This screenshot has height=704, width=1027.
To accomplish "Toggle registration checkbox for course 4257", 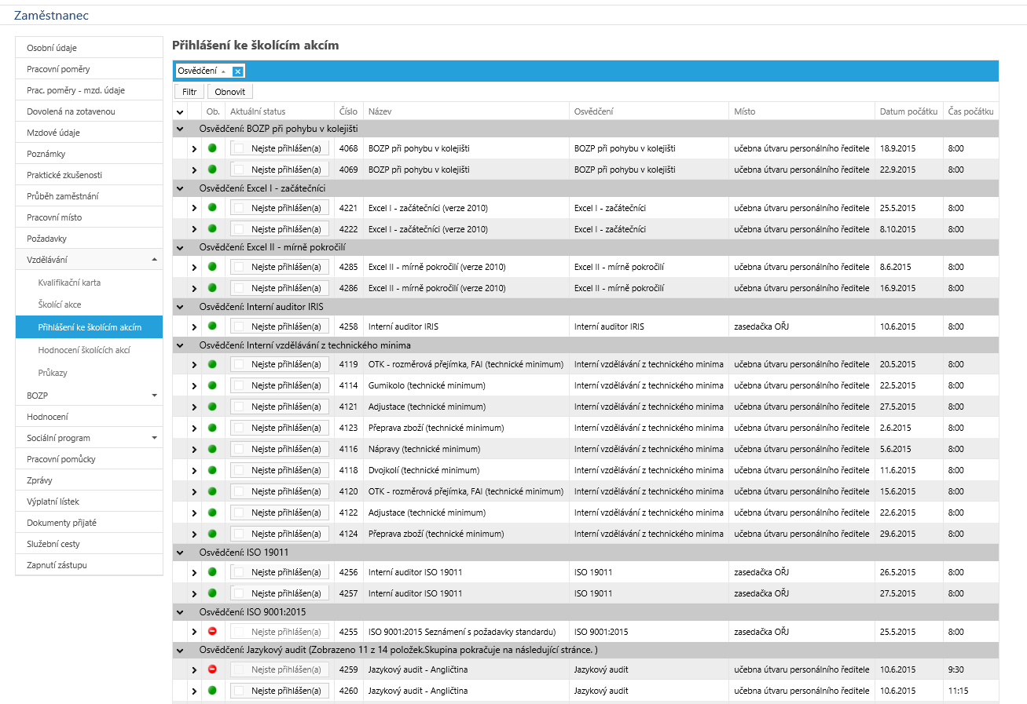I will [x=239, y=593].
